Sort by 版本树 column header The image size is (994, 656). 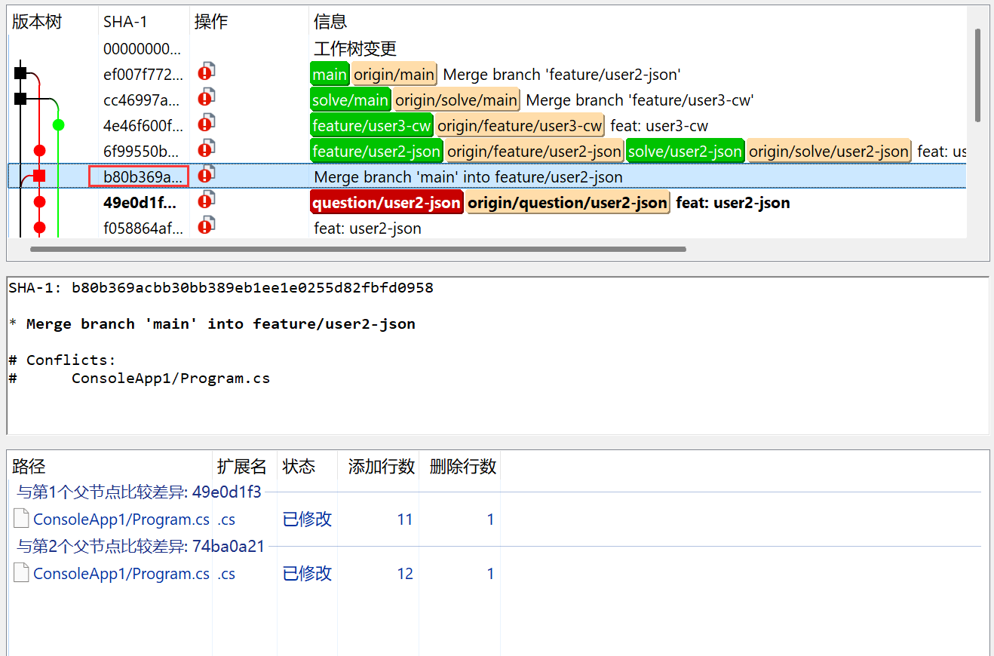point(37,22)
